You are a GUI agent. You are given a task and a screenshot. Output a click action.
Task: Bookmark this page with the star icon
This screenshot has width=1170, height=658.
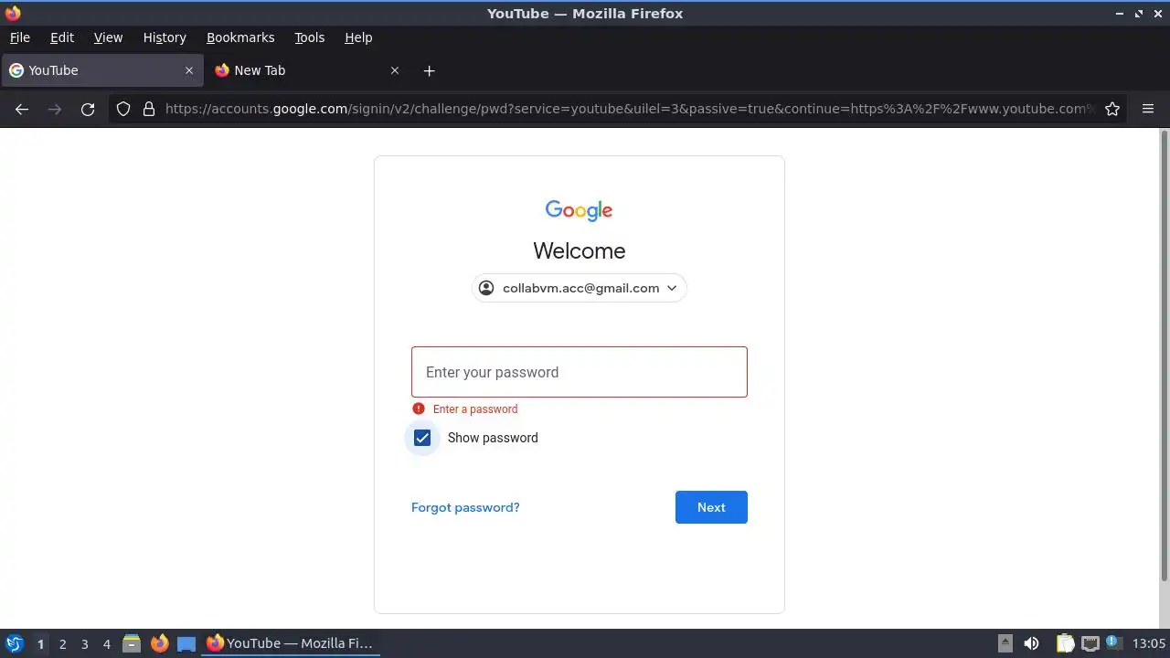pyautogui.click(x=1112, y=109)
